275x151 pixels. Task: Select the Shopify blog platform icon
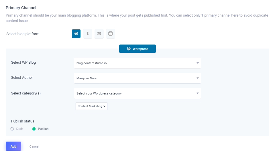point(111,34)
